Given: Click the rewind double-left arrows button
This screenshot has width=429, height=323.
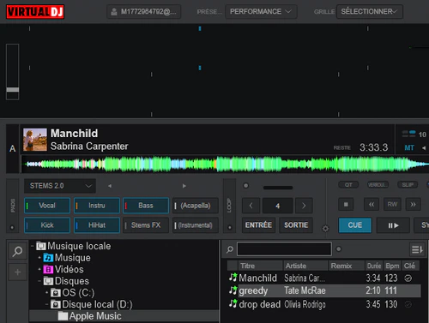Looking at the screenshot, I should pos(372,205).
